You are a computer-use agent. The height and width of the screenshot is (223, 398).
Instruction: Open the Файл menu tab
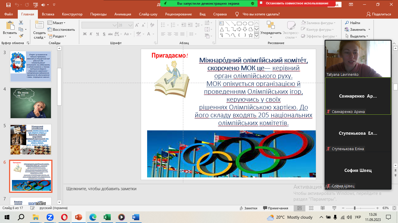pos(9,14)
